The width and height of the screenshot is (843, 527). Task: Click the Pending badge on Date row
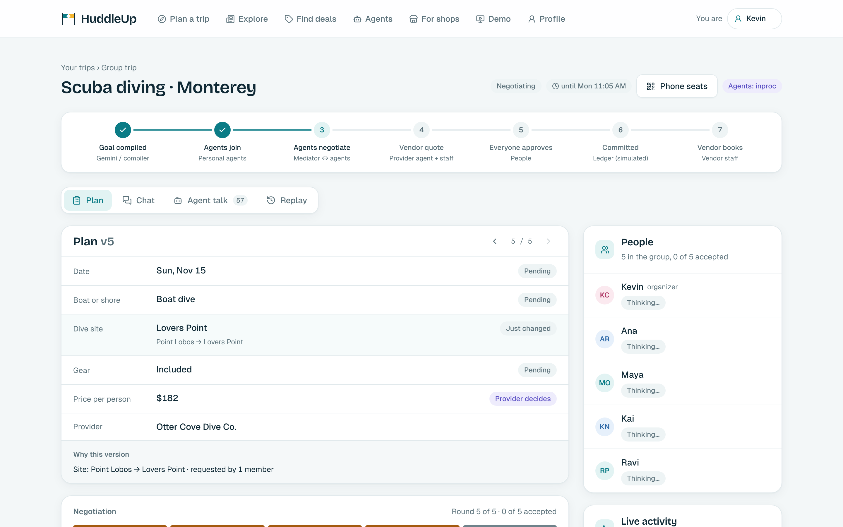coord(537,271)
